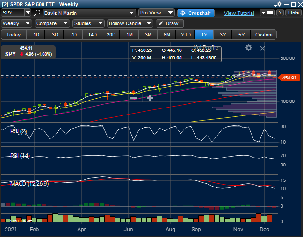Open the Compare dropdown
The image size is (303, 237).
(x=52, y=23)
